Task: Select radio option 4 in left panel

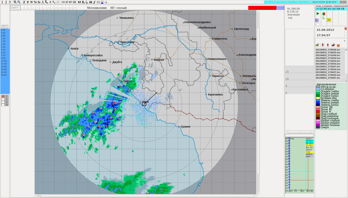Action: click(x=3, y=105)
